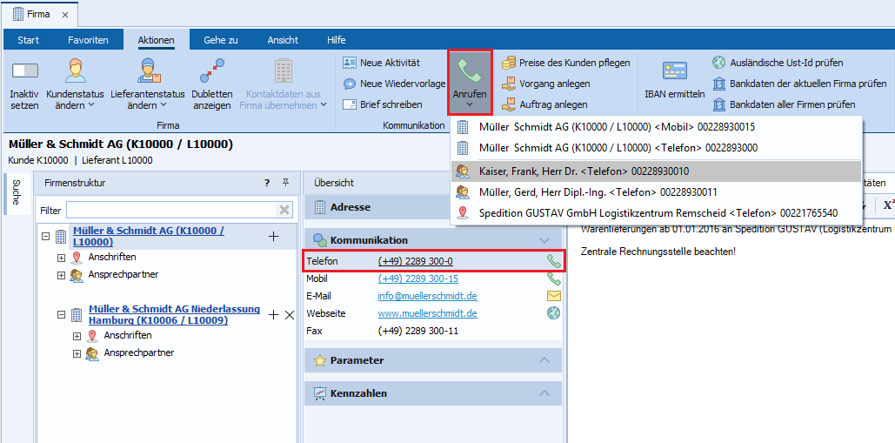This screenshot has width=895, height=443.
Task: Click Neue Aktivität button
Action: [381, 63]
